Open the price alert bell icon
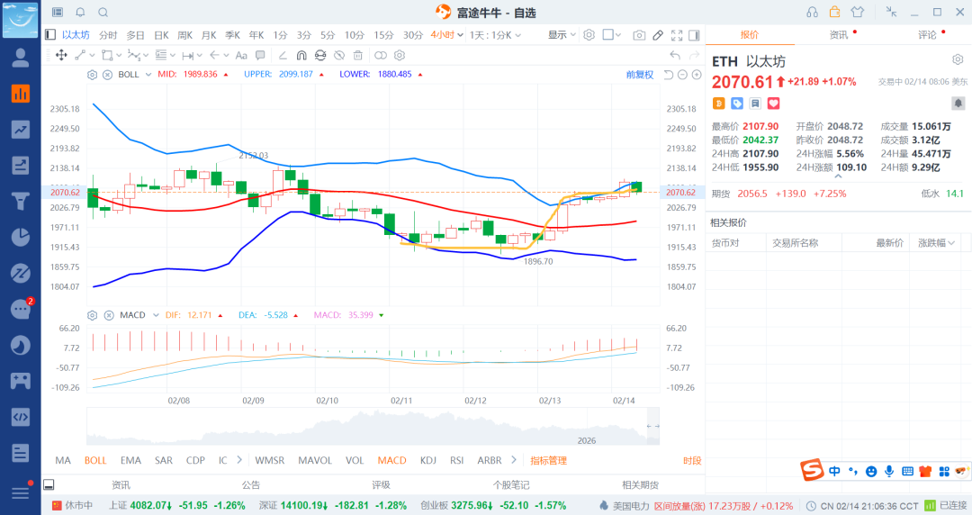Image resolution: width=972 pixels, height=515 pixels. tap(80, 13)
